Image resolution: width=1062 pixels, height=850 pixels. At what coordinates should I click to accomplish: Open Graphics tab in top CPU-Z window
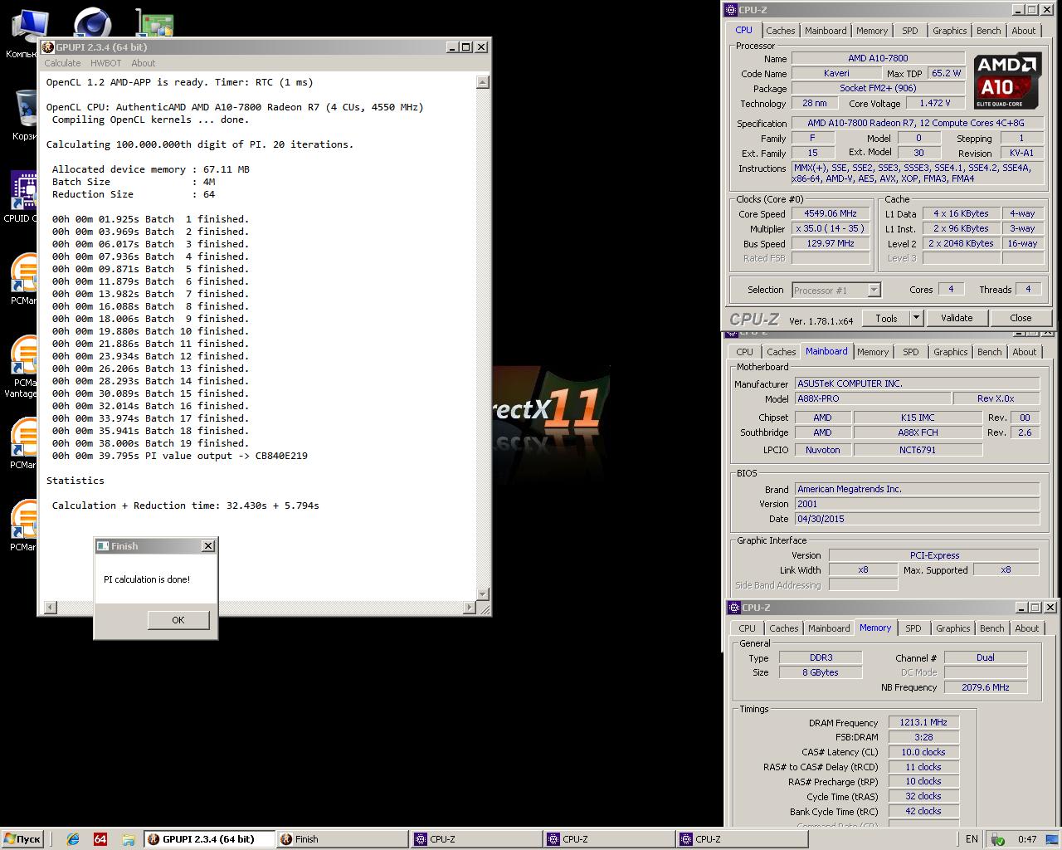(x=949, y=31)
